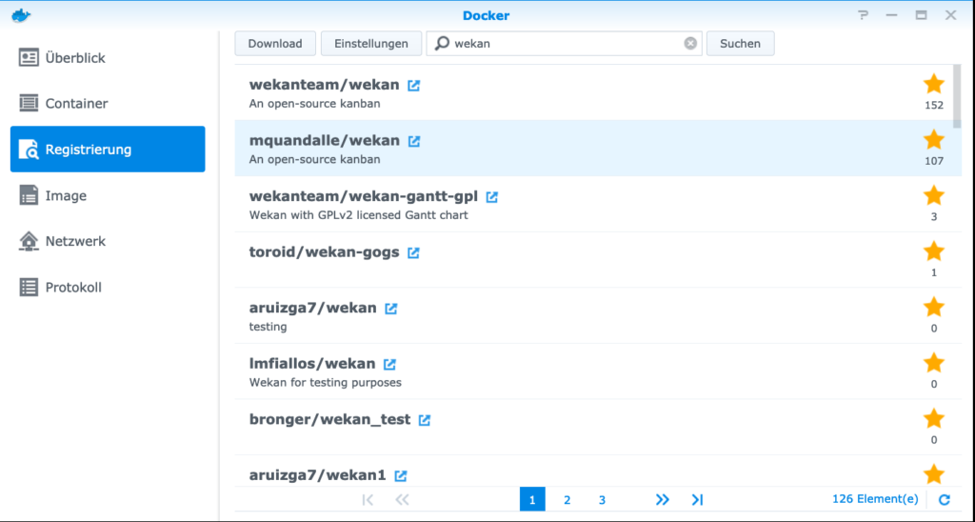Clear the wekan search field
975x522 pixels.
click(690, 44)
